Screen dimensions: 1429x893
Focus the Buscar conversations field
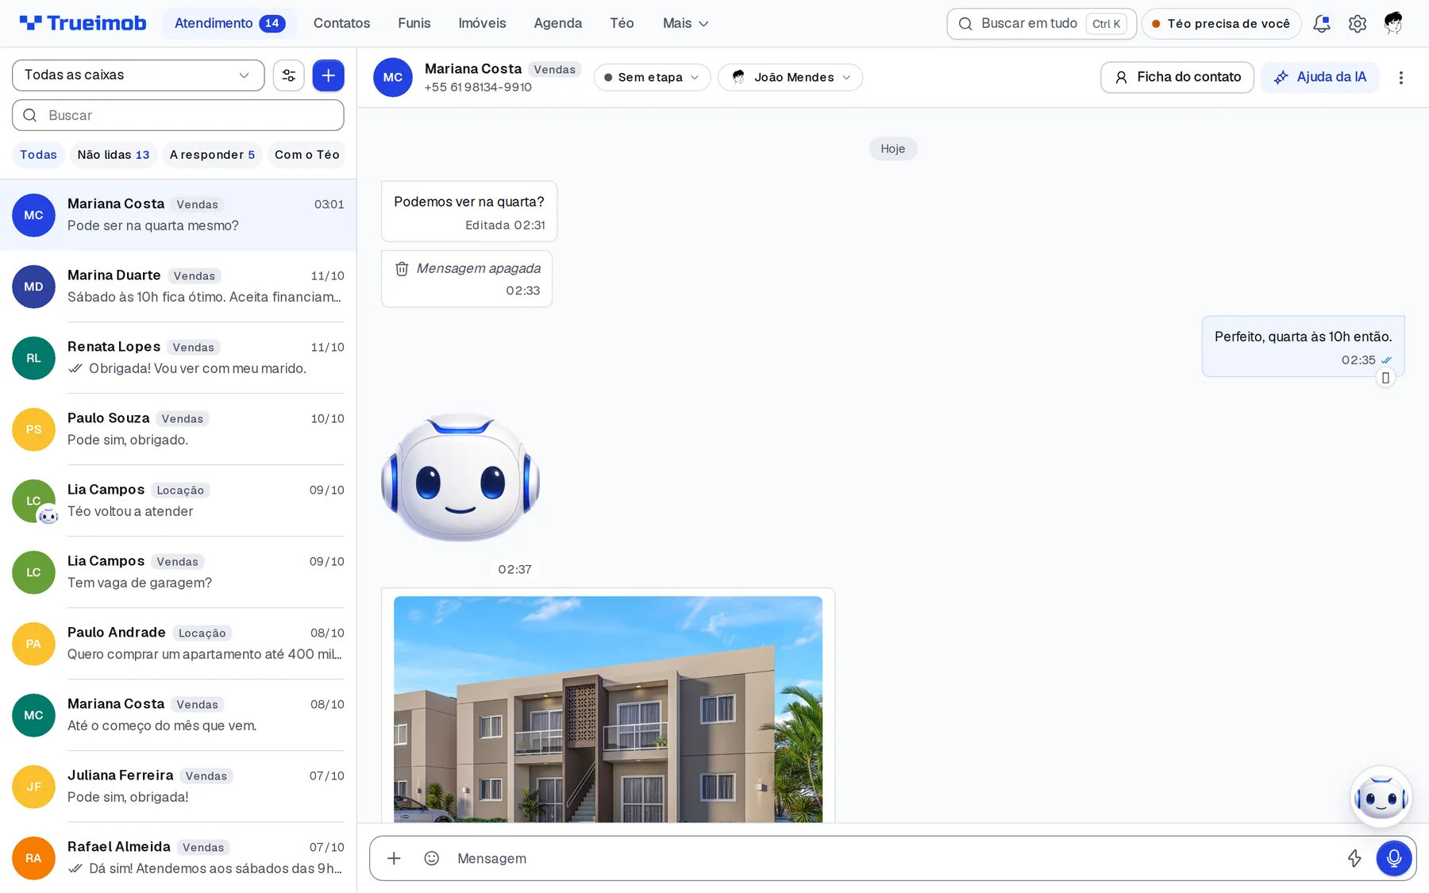[178, 115]
